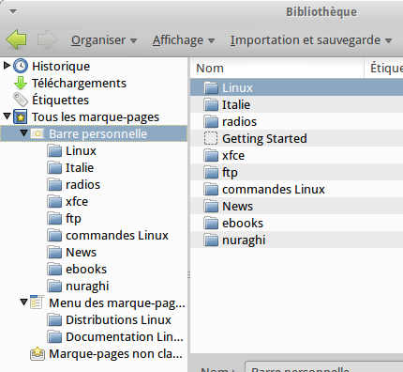
Task: Click Linux folder icon in sidebar tree
Action: point(54,150)
